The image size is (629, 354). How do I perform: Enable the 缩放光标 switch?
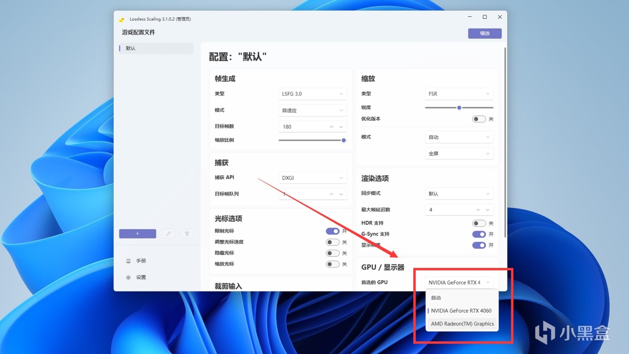[333, 264]
